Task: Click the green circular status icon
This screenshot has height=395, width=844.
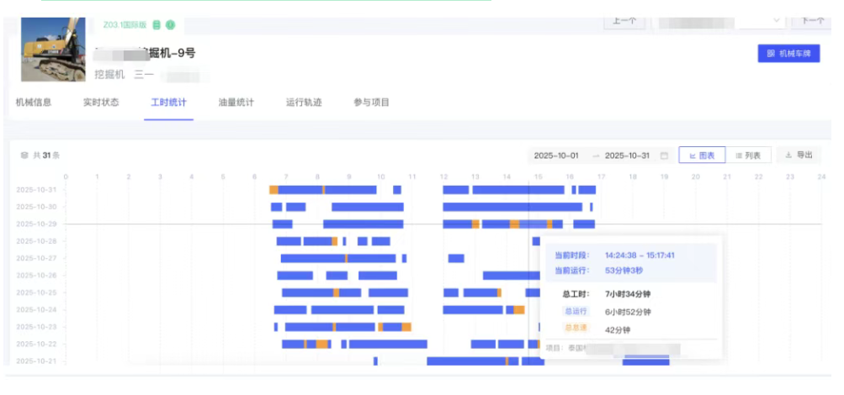Action: tap(170, 25)
